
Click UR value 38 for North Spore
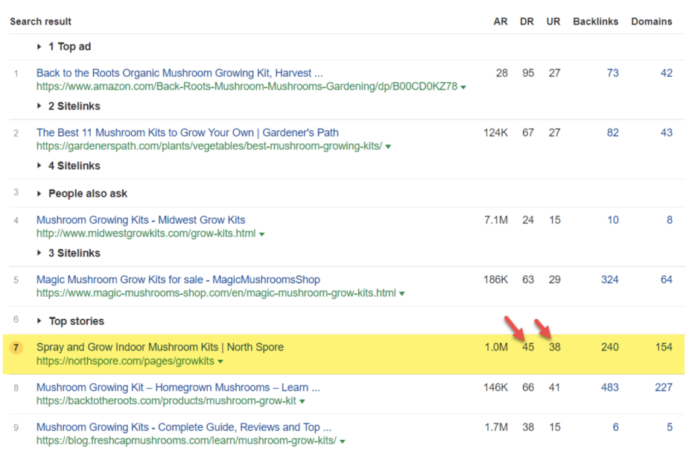554,347
